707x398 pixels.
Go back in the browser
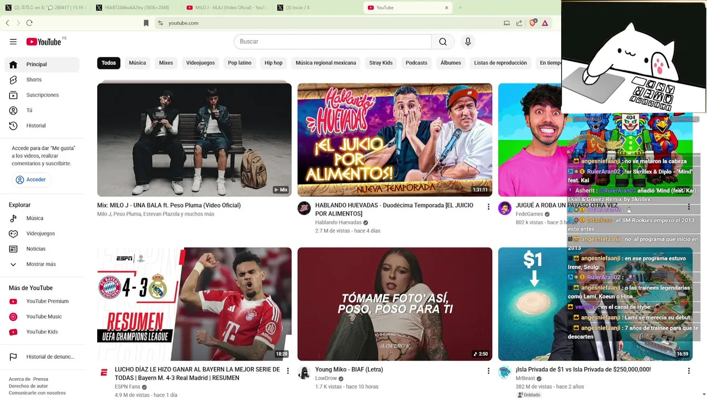tap(7, 23)
